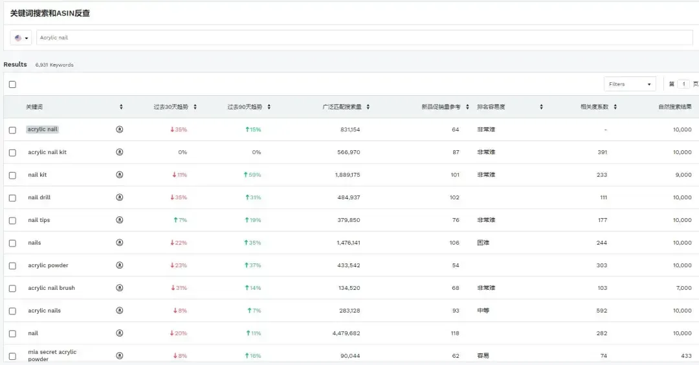Click the Acrylic nail search input field

click(364, 38)
